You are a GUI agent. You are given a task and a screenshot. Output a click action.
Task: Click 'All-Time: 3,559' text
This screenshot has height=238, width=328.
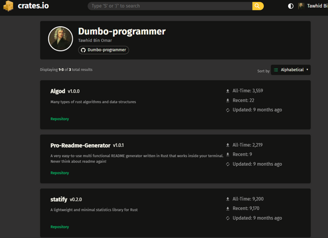248,91
